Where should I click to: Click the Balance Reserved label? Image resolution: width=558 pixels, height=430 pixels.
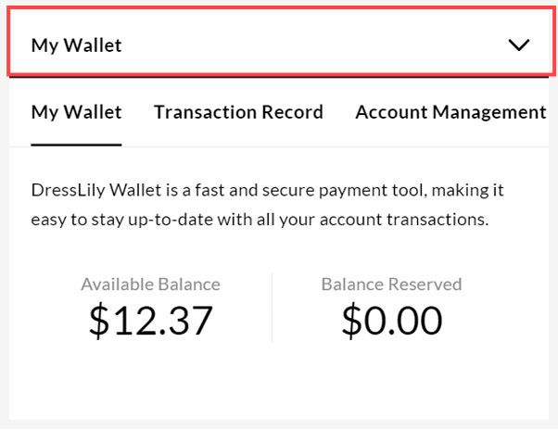[x=391, y=285]
